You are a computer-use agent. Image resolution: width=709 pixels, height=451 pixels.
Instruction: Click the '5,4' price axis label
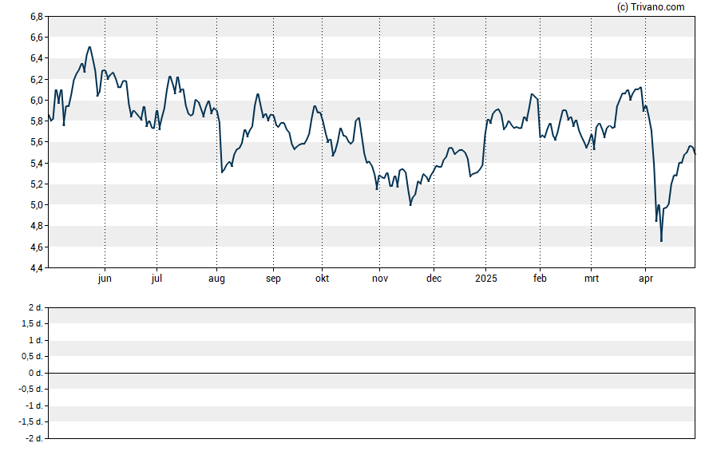coord(37,163)
